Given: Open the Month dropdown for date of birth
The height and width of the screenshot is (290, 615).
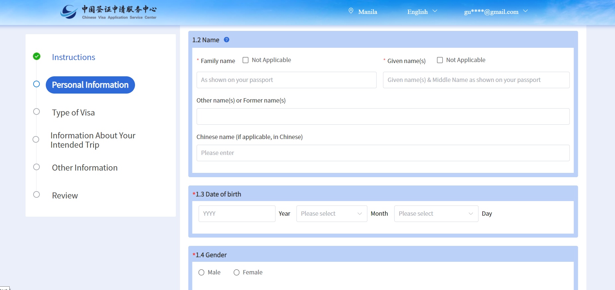Looking at the screenshot, I should (332, 214).
